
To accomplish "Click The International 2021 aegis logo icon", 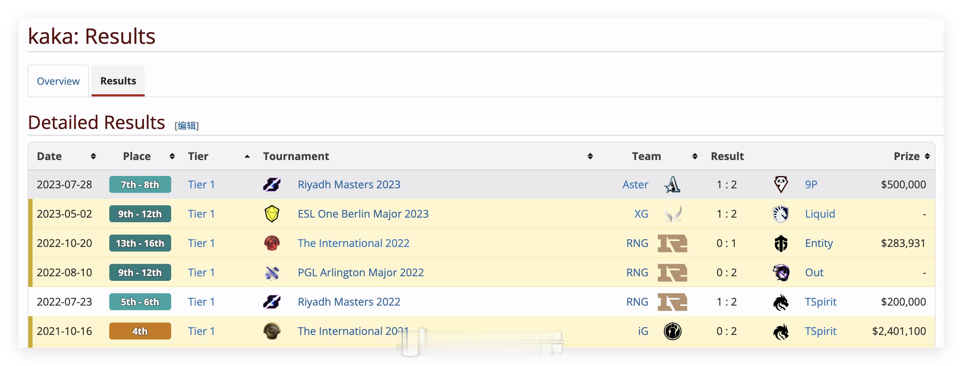I will point(272,331).
